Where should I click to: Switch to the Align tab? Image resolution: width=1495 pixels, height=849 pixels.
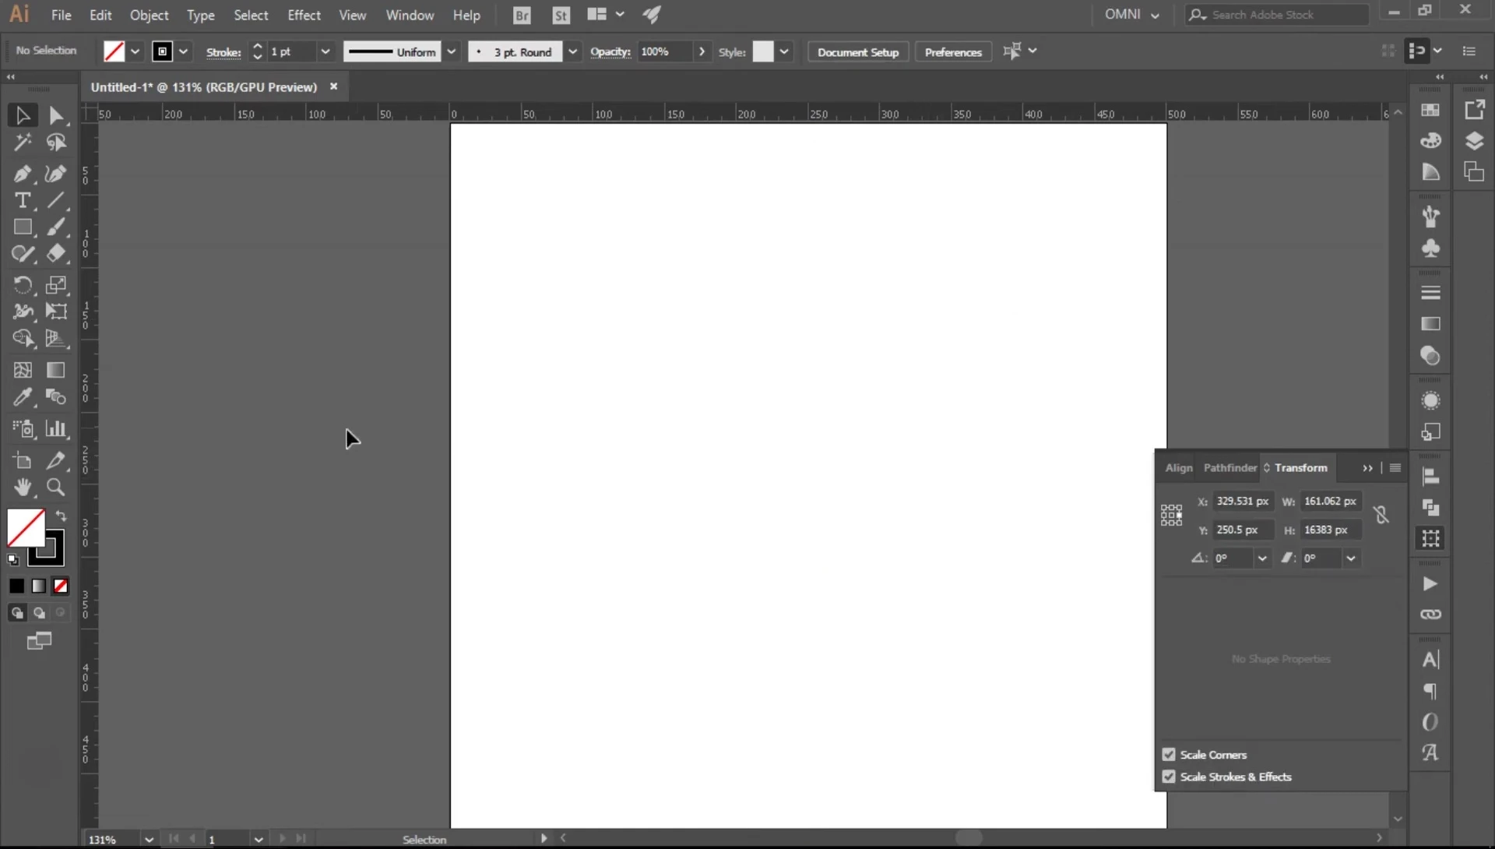(x=1179, y=467)
